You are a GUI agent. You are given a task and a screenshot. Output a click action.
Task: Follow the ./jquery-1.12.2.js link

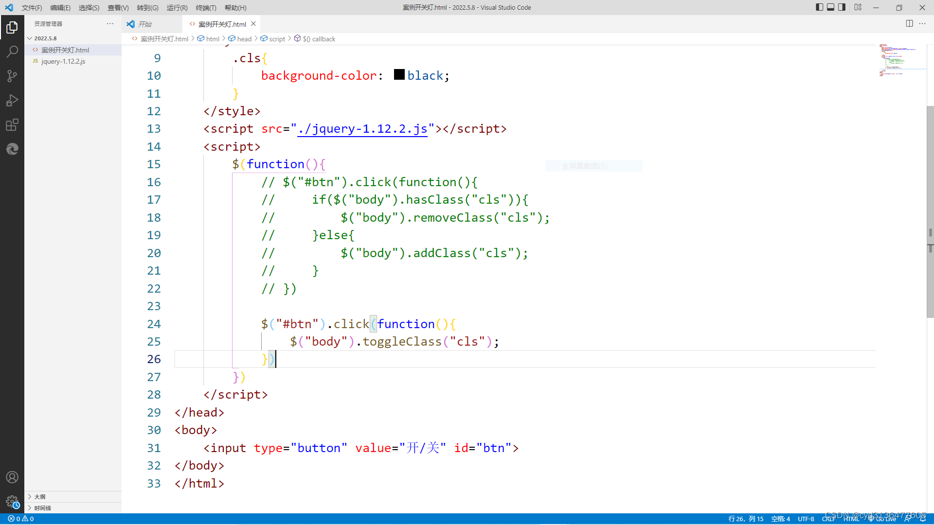point(362,129)
